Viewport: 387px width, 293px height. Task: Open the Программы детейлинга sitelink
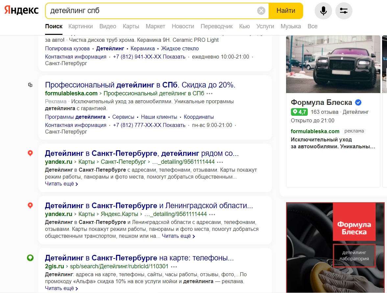point(75,117)
